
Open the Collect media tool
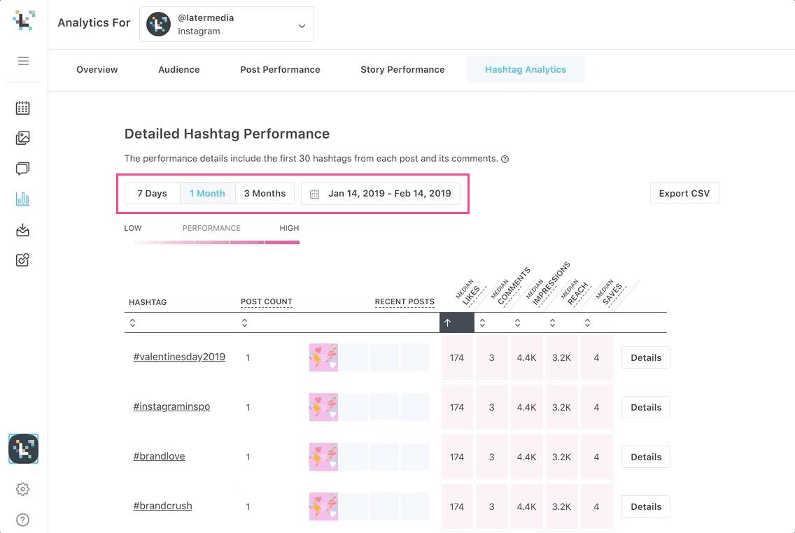[x=23, y=229]
